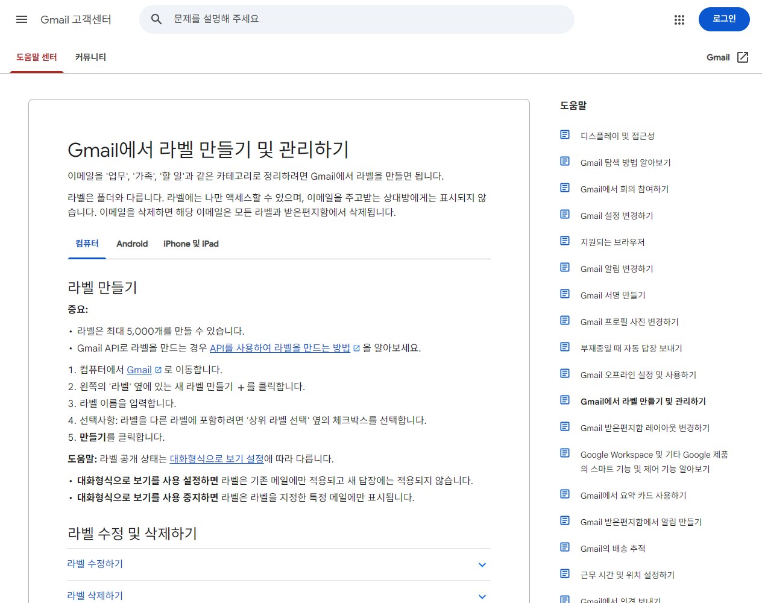
Task: Open 근무 시간 및 위치 설정하기 article
Action: tap(628, 575)
